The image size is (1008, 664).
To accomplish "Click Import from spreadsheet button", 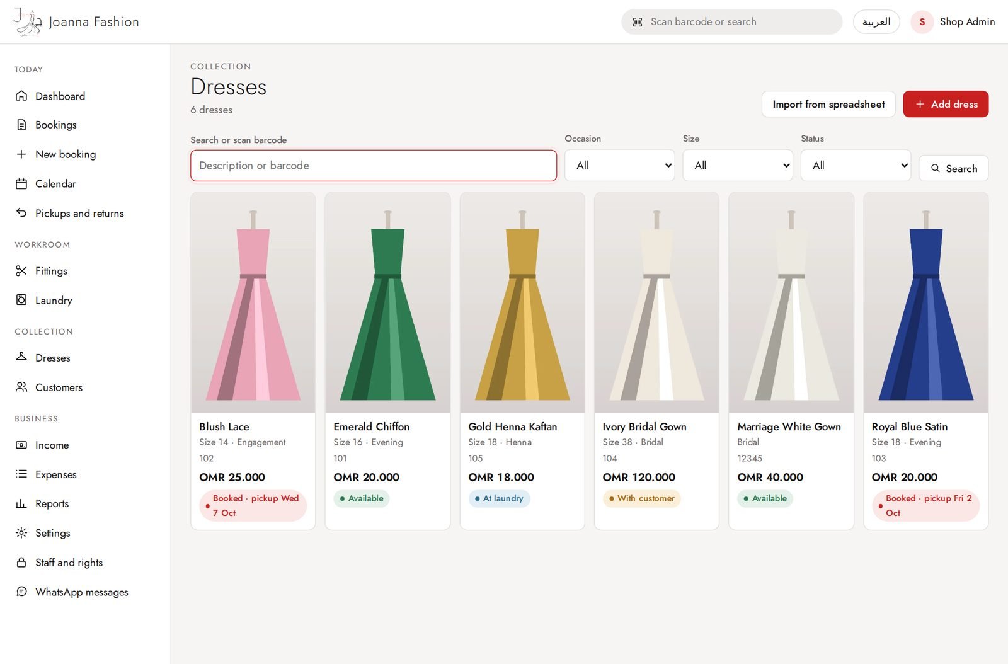I will tap(828, 104).
